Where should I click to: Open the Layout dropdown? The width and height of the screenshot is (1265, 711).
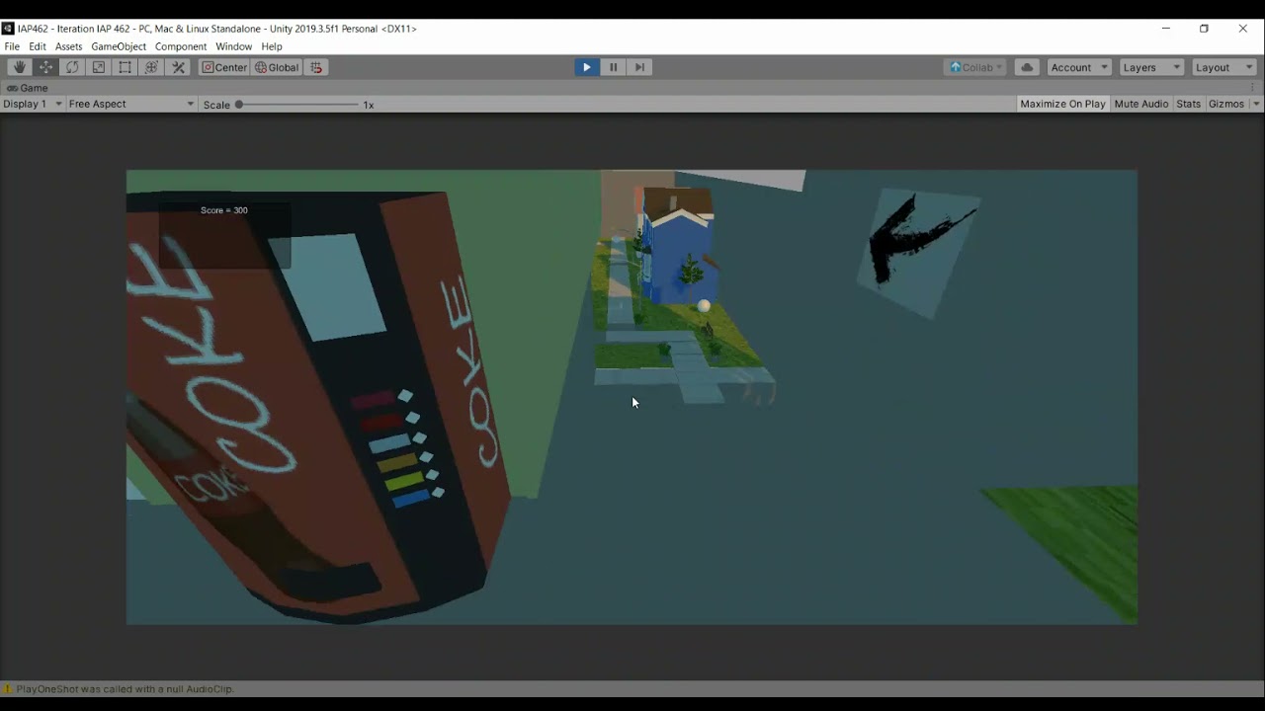pyautogui.click(x=1223, y=67)
